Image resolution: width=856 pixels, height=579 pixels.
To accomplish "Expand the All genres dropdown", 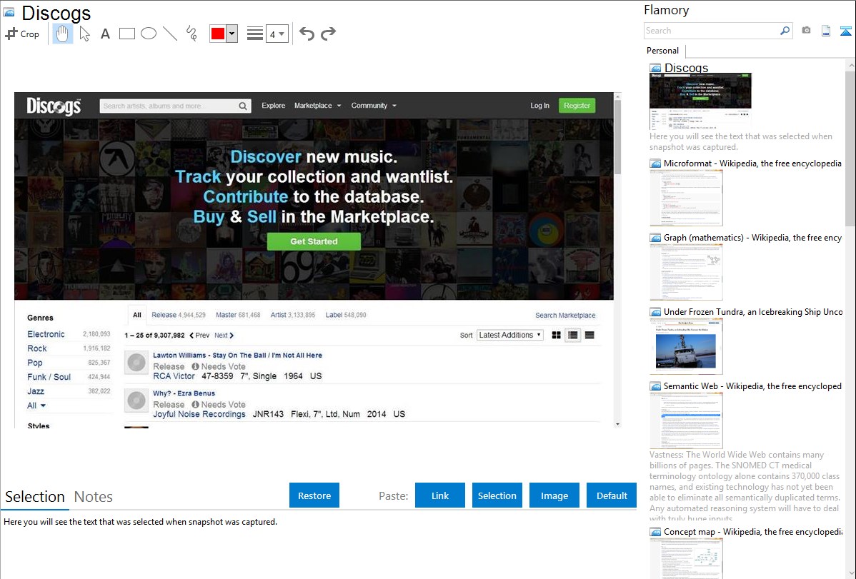I will click(x=36, y=406).
